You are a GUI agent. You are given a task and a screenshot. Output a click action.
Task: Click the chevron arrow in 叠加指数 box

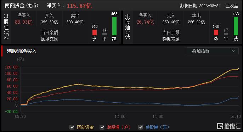tap(233, 51)
